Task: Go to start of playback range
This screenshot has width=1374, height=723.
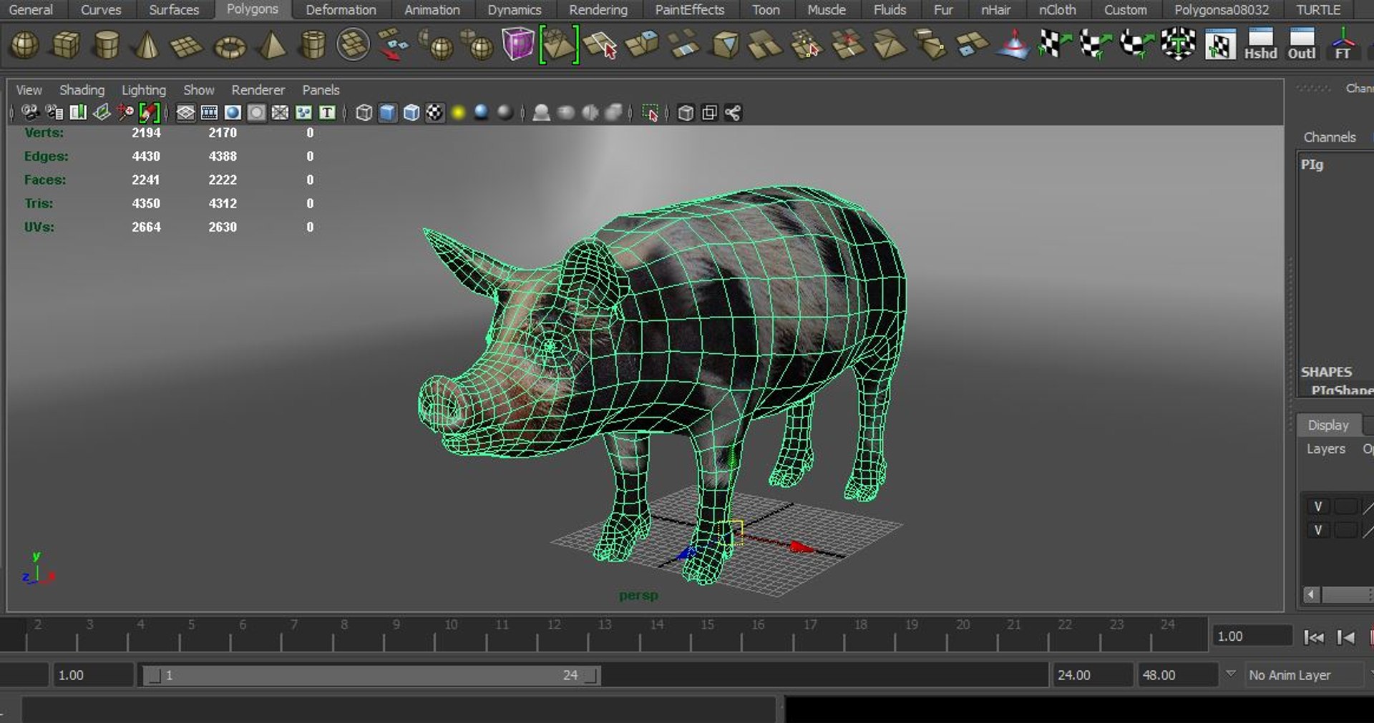Action: coord(1313,636)
